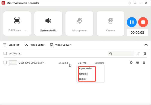Close the MiniTool Screen Recorder window
Viewport: 151px width, 105px height.
tap(146, 3)
